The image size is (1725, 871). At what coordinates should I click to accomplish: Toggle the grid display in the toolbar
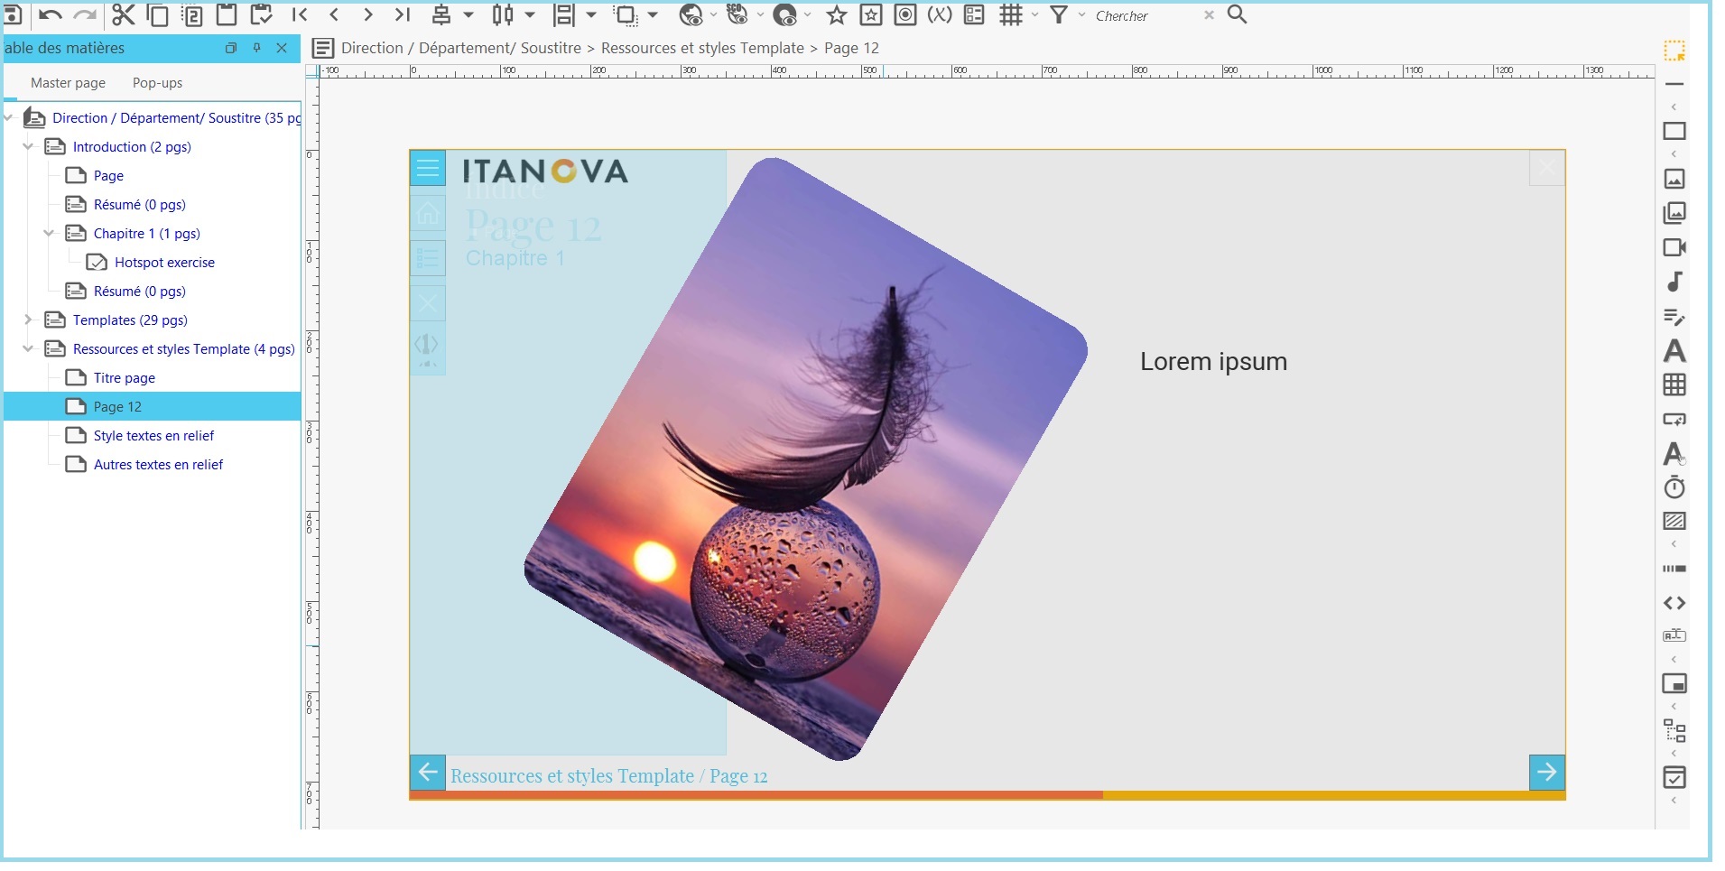tap(1011, 15)
